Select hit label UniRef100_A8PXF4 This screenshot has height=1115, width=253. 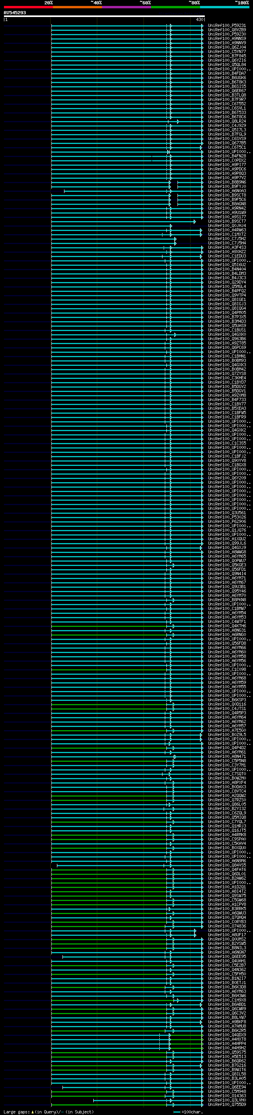click(227, 783)
